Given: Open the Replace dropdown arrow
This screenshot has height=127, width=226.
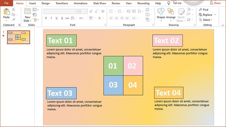Looking at the screenshot, I should [x=215, y=15].
